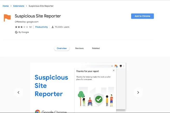Open Extensions breadcrumb link
This screenshot has width=170, height=113.
(x=19, y=6)
